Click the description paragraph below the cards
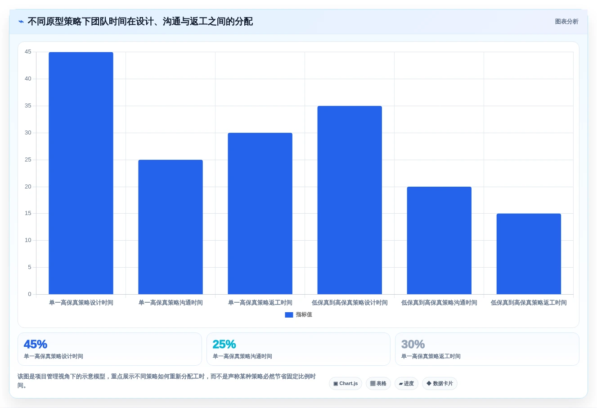Viewport: 597px width, 408px height. (x=166, y=381)
